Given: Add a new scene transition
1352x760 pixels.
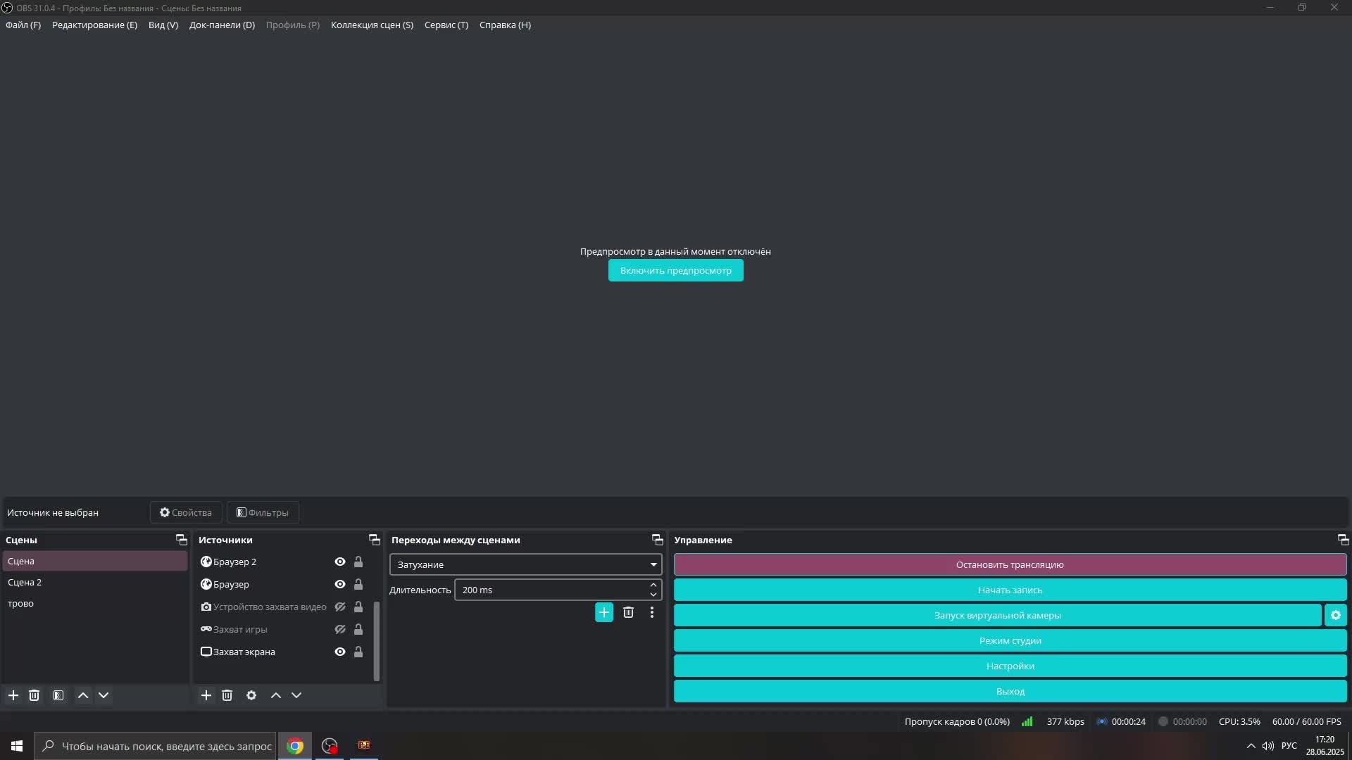Looking at the screenshot, I should click(x=604, y=612).
